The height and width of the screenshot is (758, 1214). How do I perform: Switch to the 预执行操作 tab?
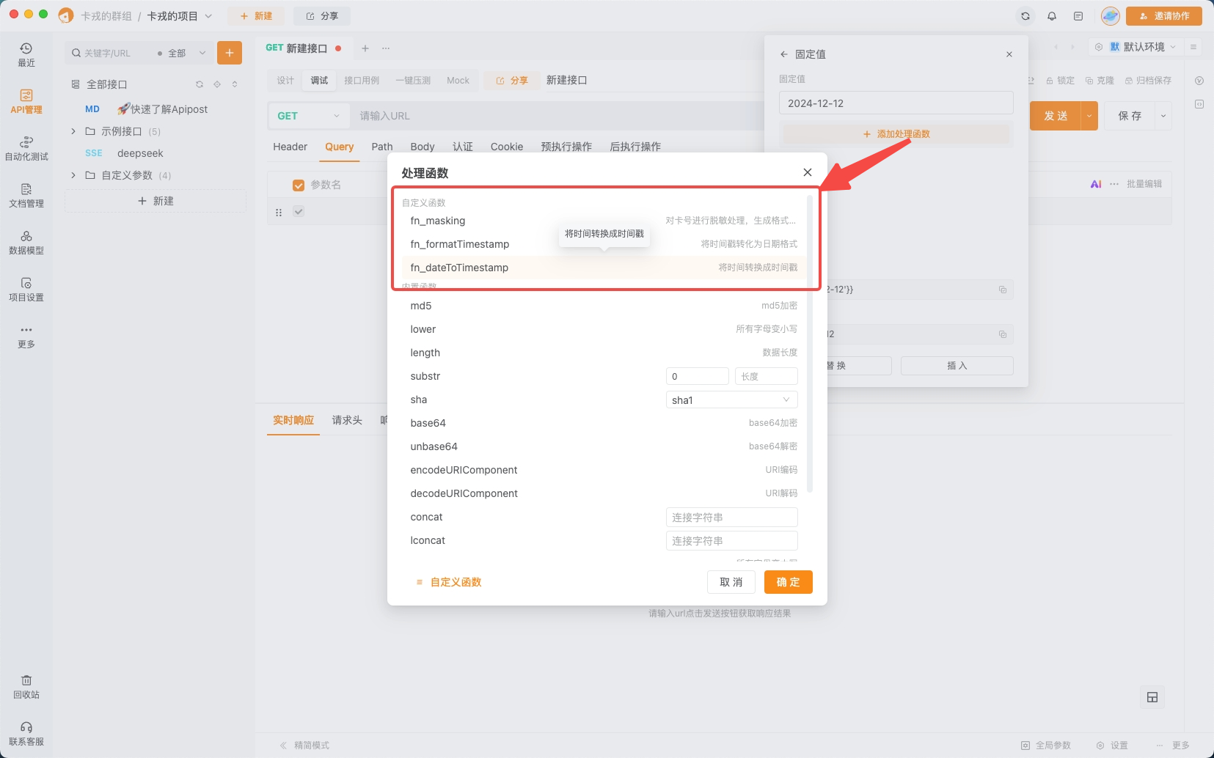(x=566, y=147)
